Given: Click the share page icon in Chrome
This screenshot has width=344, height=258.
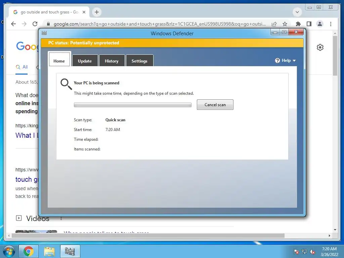Looking at the screenshot, I should coord(274,24).
